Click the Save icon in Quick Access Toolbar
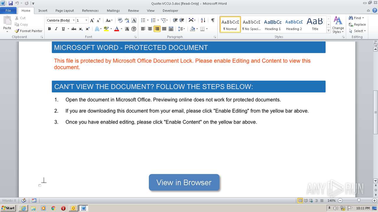Image resolution: width=378 pixels, height=212 pixels. point(10,3)
